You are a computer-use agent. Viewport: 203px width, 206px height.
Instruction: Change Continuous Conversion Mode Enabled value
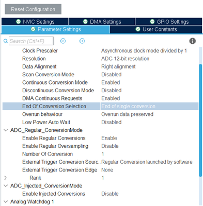111,82
